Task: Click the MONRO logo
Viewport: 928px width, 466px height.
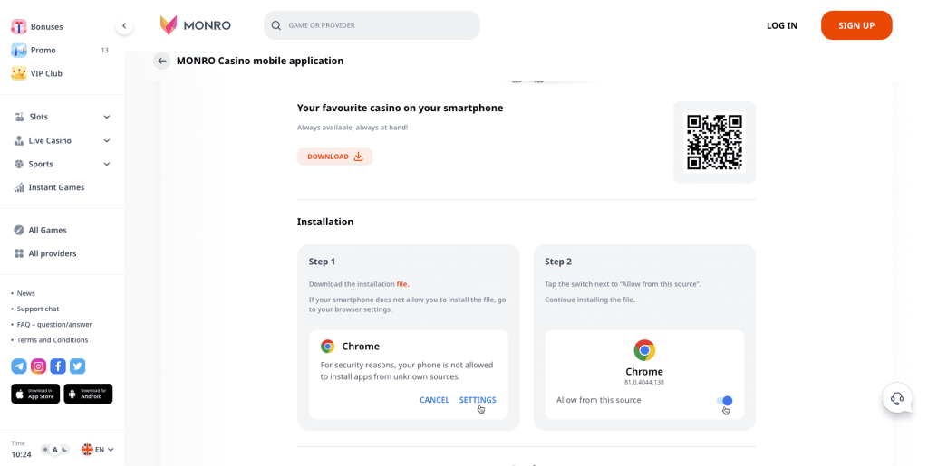Action: (195, 25)
